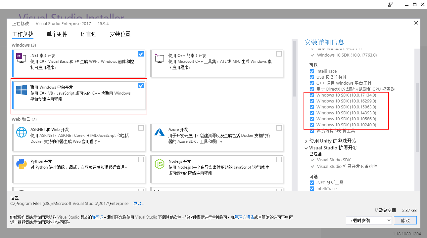Screen dimensions: 427x238
Task: Click the 安装详细信息 heading
Action: tap(324, 42)
